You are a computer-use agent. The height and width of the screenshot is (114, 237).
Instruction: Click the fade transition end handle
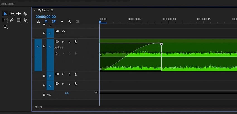(x=161, y=44)
